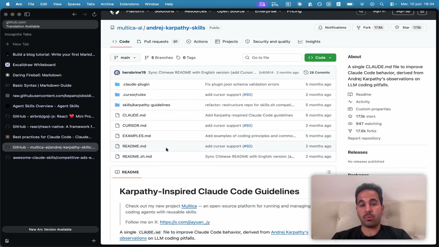The image size is (439, 247).
Task: Expand the green Code dropdown button
Action: click(x=320, y=58)
